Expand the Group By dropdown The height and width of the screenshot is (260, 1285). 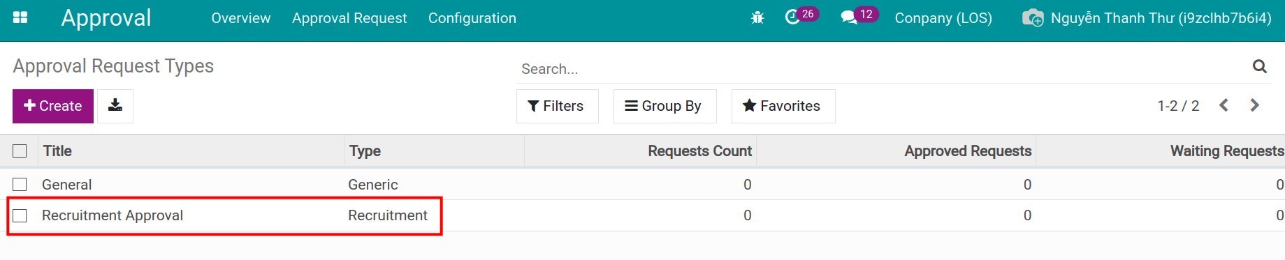(665, 106)
